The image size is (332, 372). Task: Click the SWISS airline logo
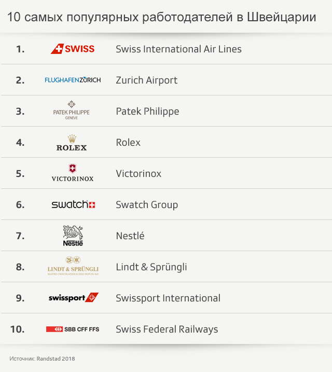tap(73, 49)
